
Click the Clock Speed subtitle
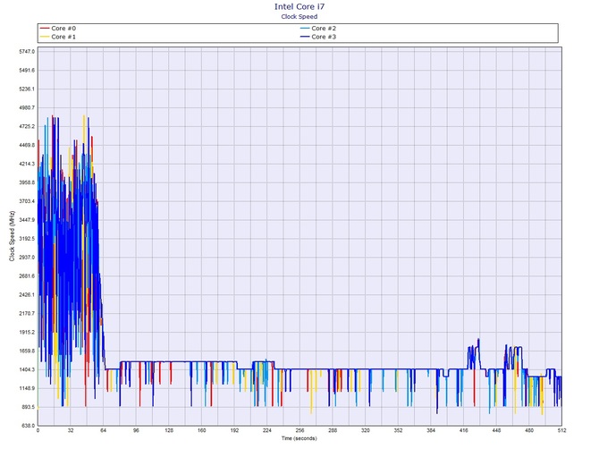pos(299,16)
